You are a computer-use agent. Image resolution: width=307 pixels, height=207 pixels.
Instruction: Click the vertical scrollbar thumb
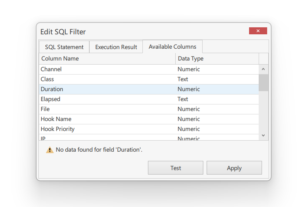[x=263, y=83]
